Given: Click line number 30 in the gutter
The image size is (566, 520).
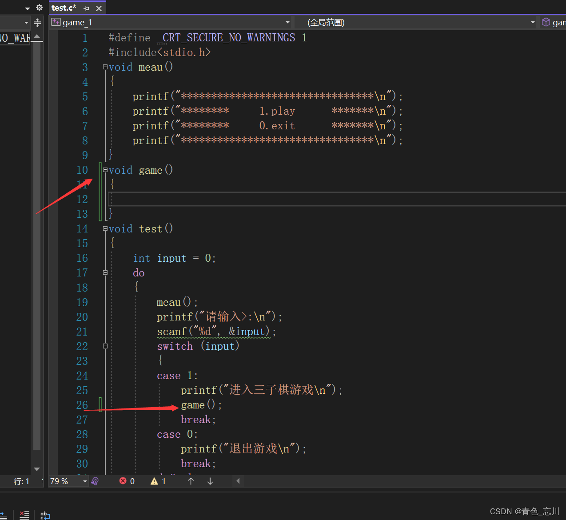Looking at the screenshot, I should (82, 464).
